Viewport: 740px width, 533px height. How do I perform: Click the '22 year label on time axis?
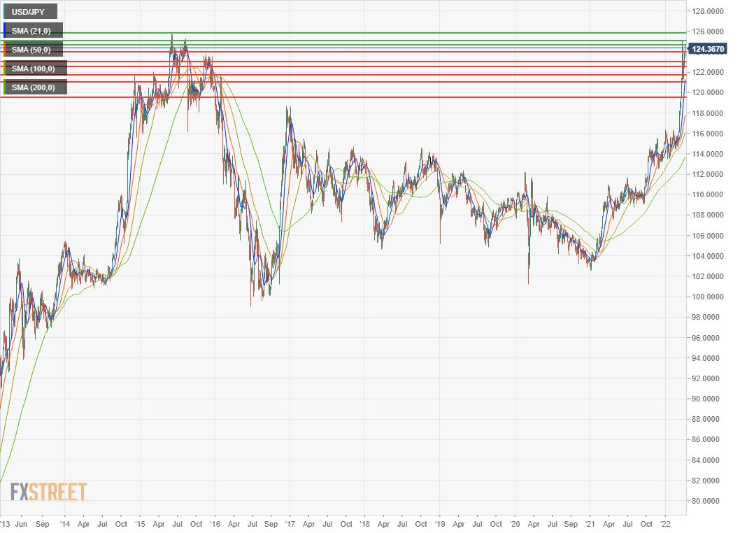coord(665,524)
